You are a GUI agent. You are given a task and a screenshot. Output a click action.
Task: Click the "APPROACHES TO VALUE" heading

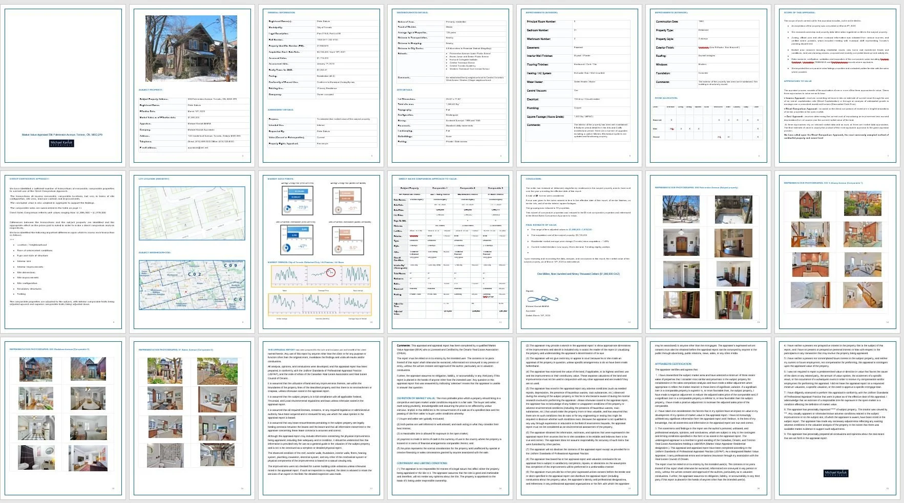pyautogui.click(x=797, y=81)
